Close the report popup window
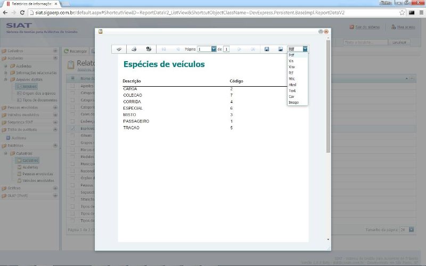The image size is (426, 266). [326, 31]
